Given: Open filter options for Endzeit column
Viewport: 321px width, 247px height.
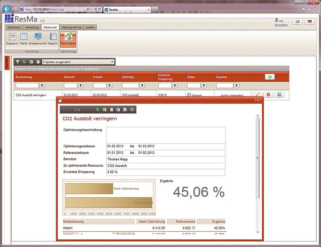Looking at the screenshot, I should tap(110, 85).
